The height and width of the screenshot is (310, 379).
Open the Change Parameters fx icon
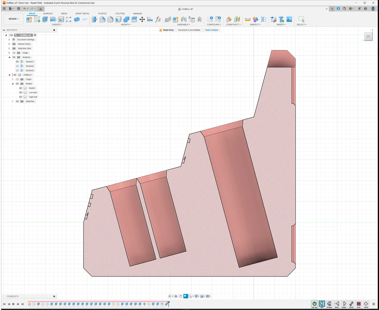pyautogui.click(x=158, y=19)
